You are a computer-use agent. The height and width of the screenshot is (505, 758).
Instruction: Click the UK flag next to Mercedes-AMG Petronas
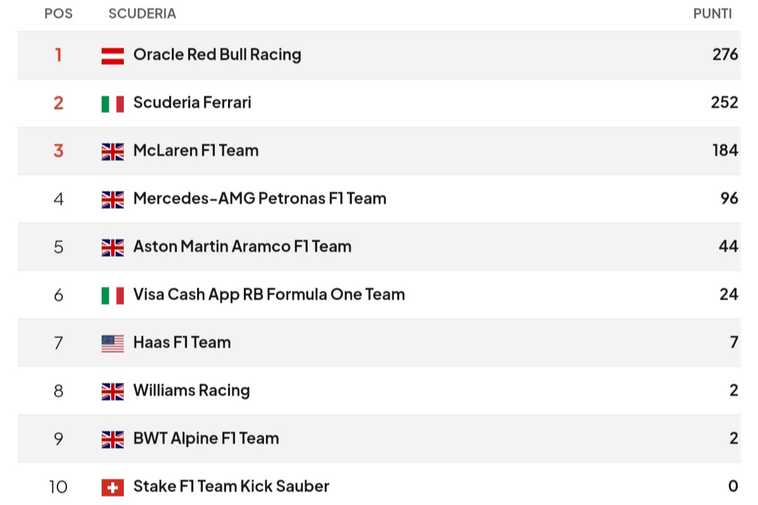click(x=112, y=199)
